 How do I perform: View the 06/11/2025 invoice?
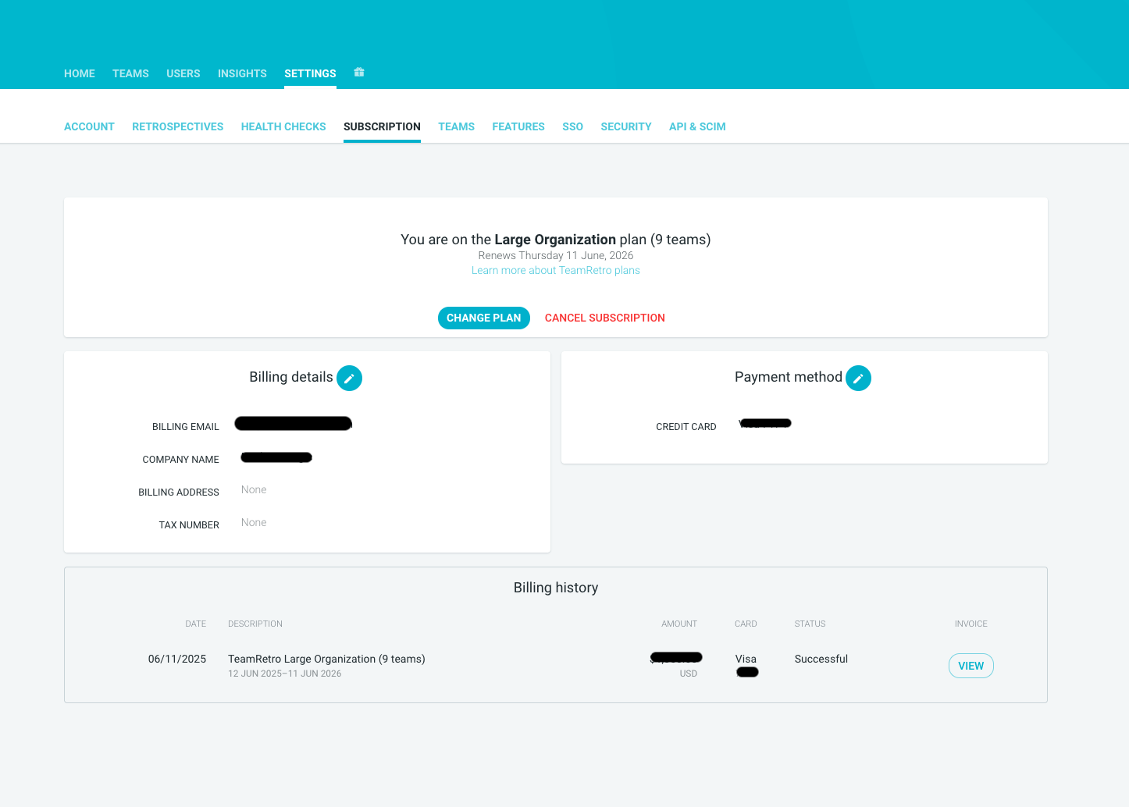pyautogui.click(x=971, y=666)
